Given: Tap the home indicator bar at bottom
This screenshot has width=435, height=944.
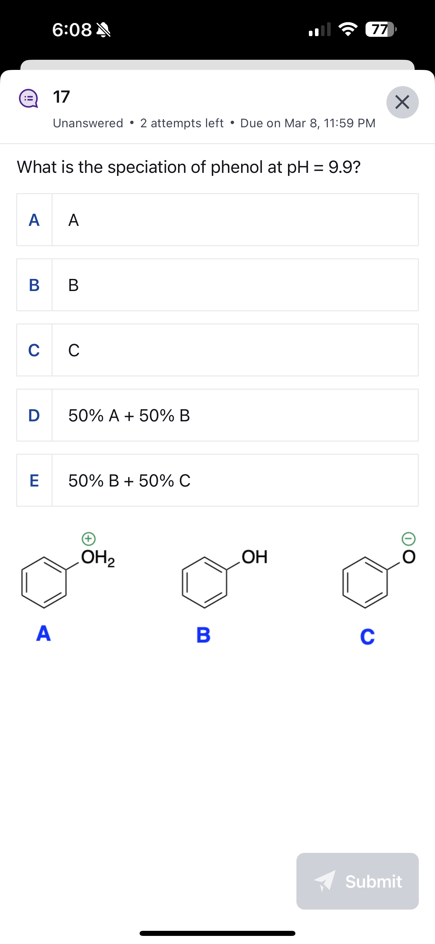Looking at the screenshot, I should click(x=217, y=933).
